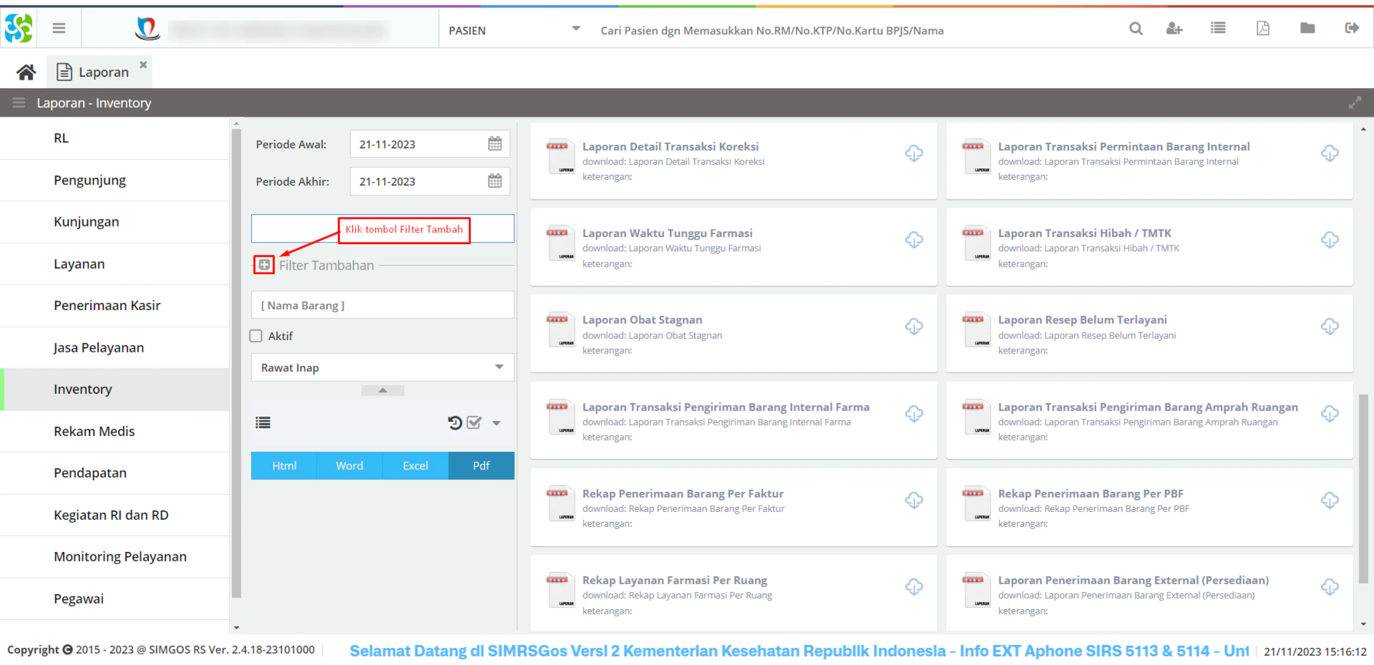The image size is (1374, 665).
Task: Collapse the filter panel with up arrow
Action: [383, 390]
